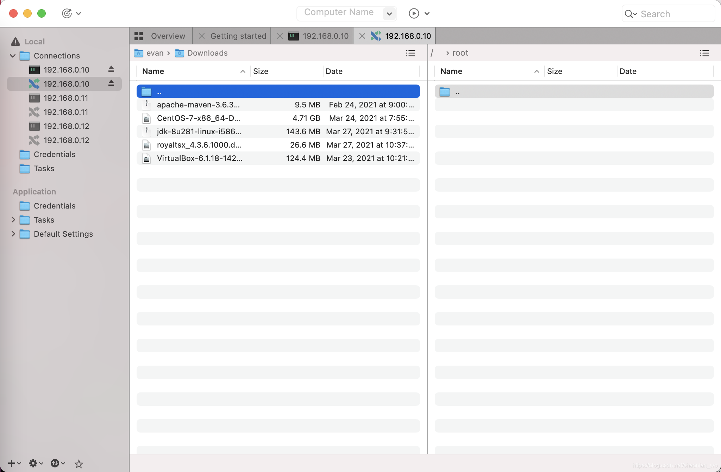Click the list view icon on right file panel
Image resolution: width=721 pixels, height=472 pixels.
[x=705, y=53]
